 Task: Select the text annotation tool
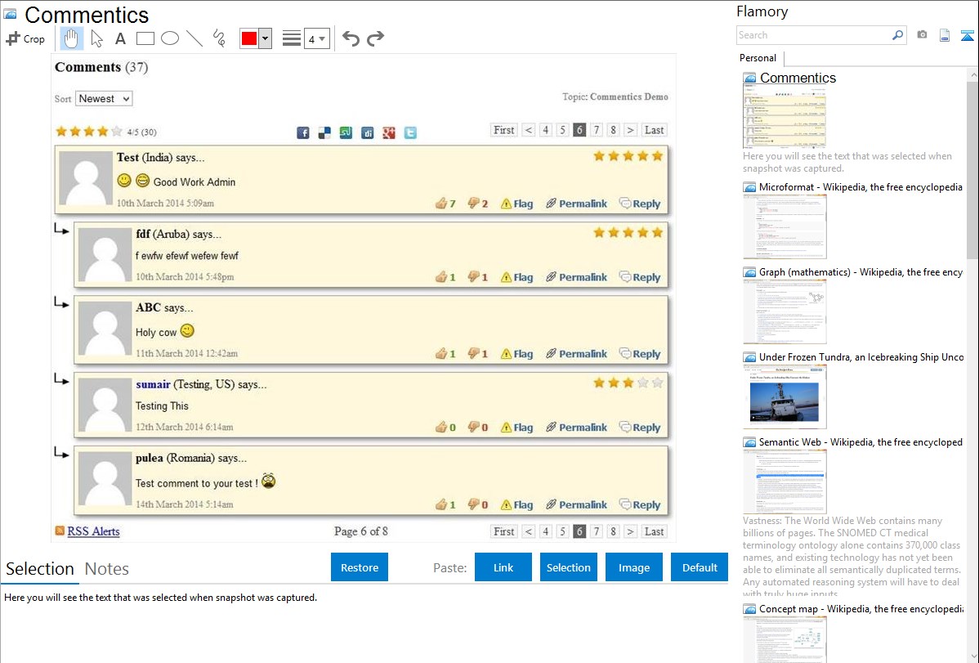pos(120,38)
